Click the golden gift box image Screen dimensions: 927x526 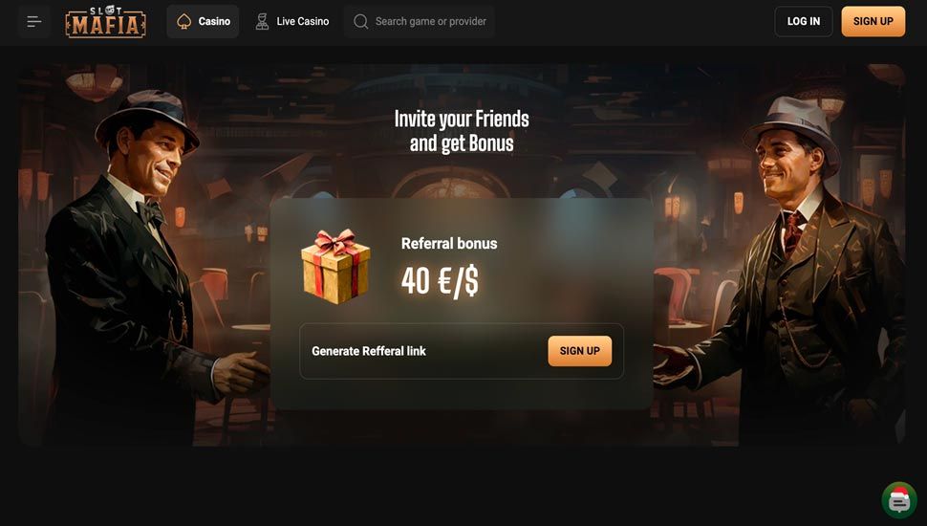point(335,266)
